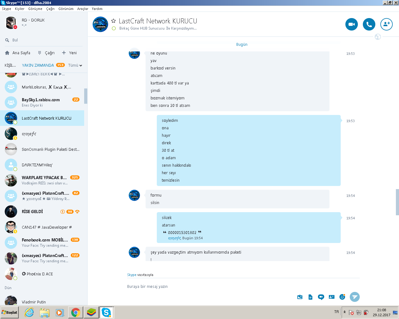399x319 pixels.
Task: Open BlueStacks from taskbar
Action: click(91, 312)
